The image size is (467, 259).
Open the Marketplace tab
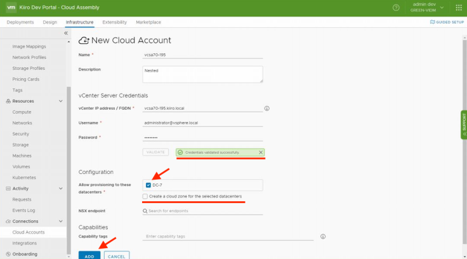coord(148,22)
